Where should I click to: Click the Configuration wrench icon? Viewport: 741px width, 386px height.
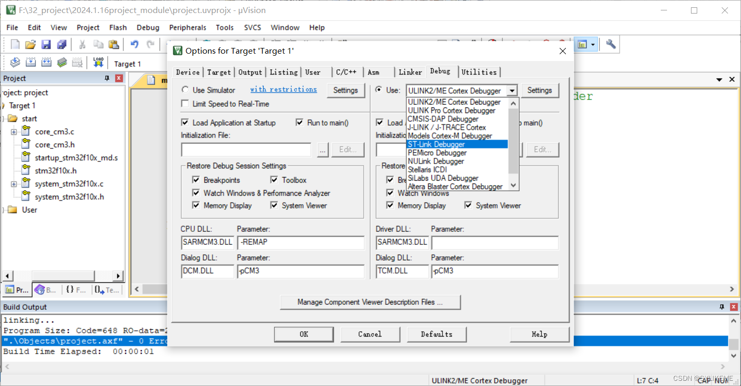tap(611, 45)
